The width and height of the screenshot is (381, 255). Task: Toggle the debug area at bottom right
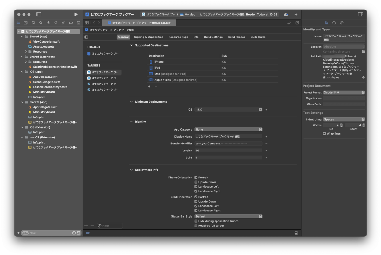pos(296,233)
